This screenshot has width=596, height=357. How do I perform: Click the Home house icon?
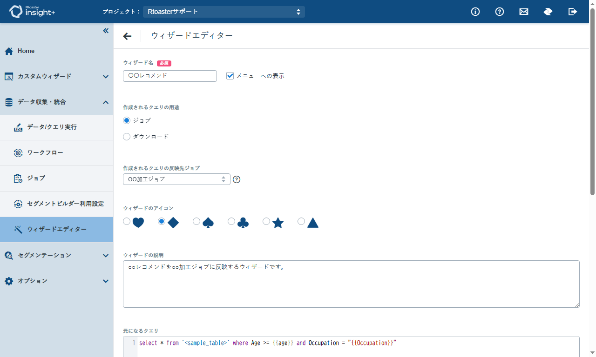pyautogui.click(x=9, y=51)
